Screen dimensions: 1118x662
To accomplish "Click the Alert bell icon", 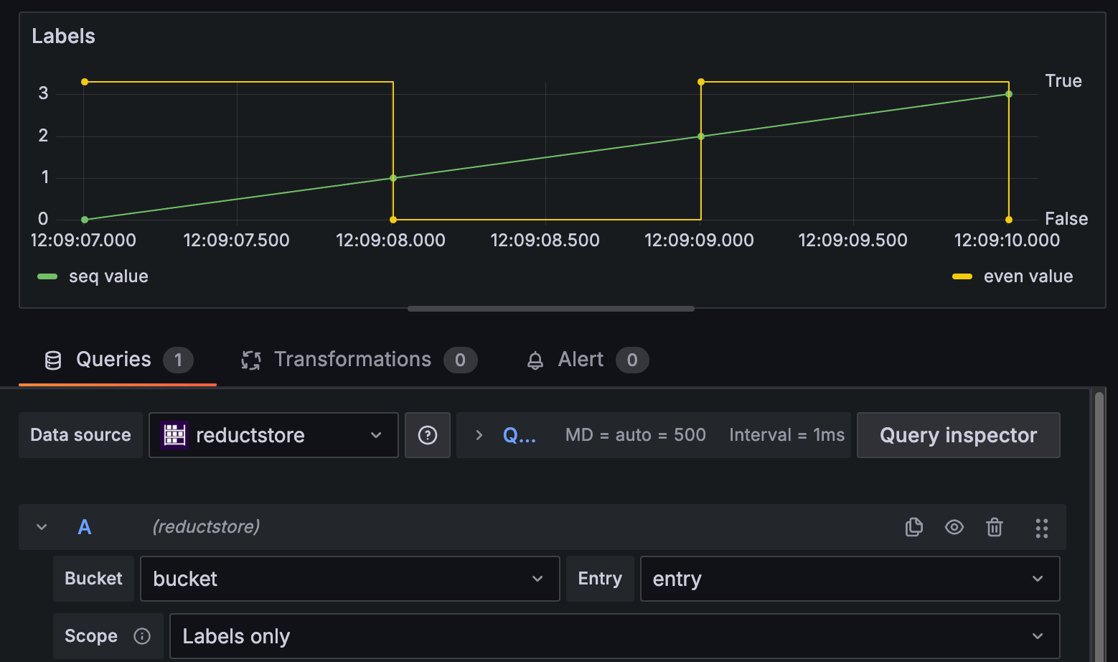I will (x=535, y=360).
